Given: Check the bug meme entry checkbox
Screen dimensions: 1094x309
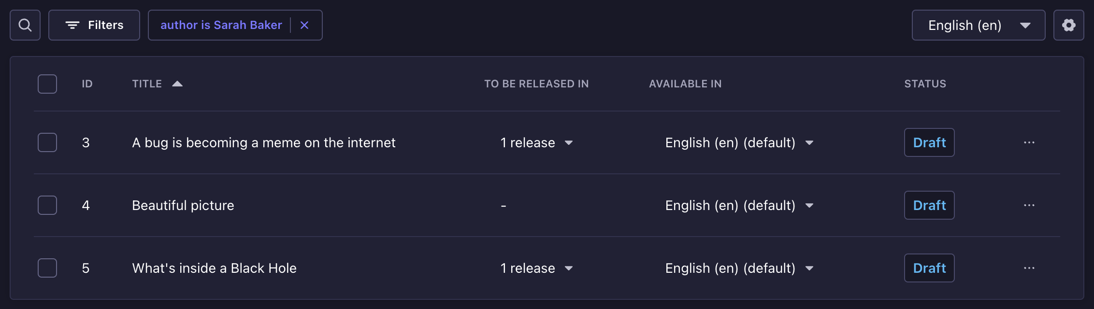Looking at the screenshot, I should [x=47, y=142].
